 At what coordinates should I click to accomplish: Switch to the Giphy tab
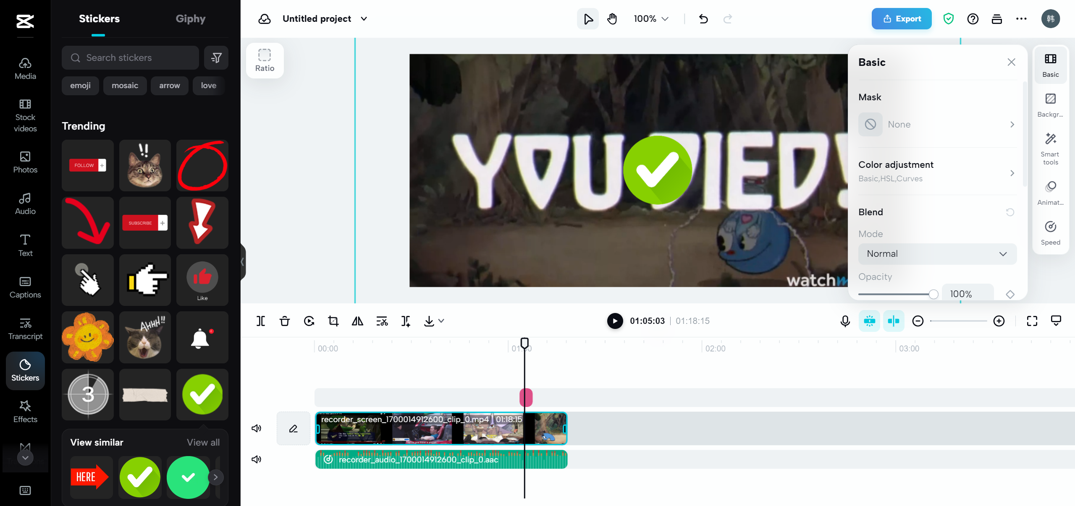(191, 18)
